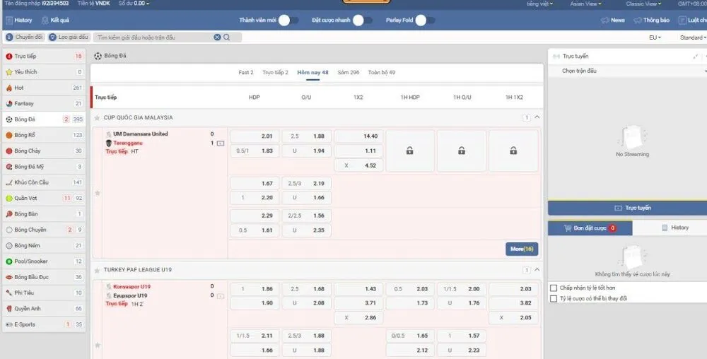The image size is (707, 359).
Task: Open the tiếng việt language dropdown
Action: click(x=540, y=4)
